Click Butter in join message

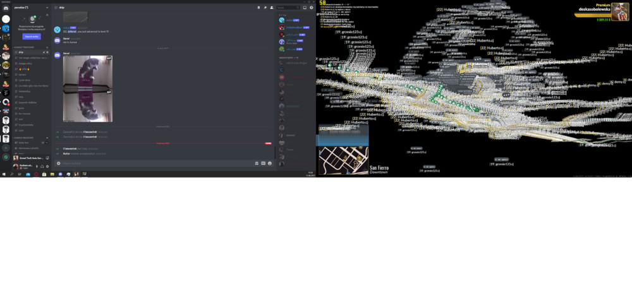[x=65, y=154]
